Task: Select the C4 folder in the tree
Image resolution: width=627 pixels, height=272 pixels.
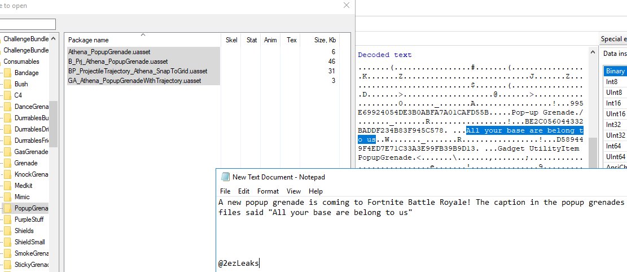Action: pos(18,95)
